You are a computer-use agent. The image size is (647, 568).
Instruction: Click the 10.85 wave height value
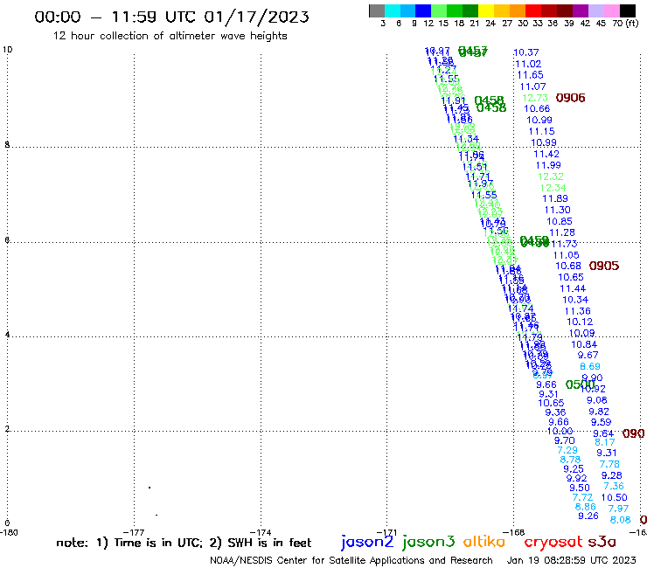560,221
